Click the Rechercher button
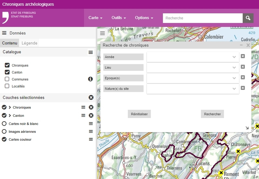 pos(212,114)
